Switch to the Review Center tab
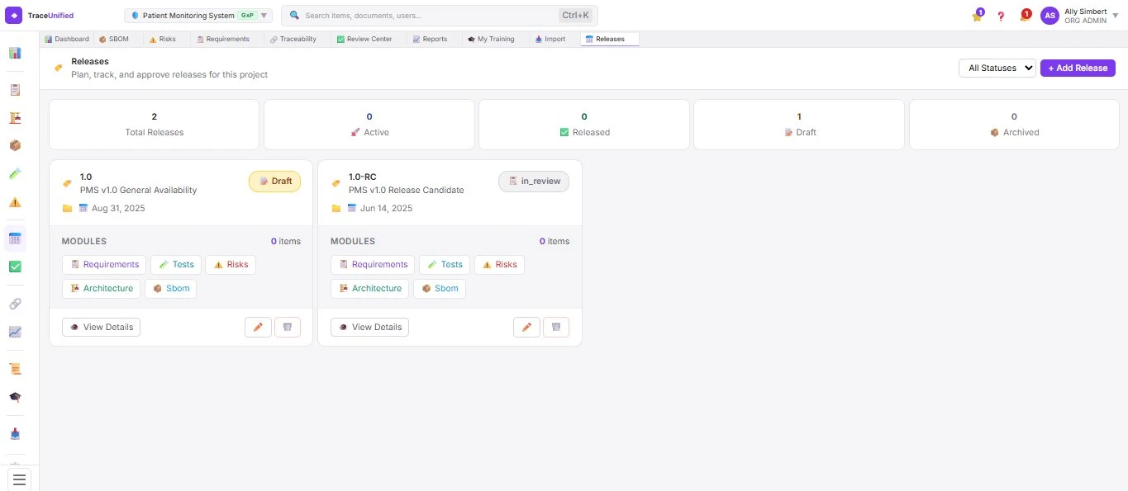1128x491 pixels. pos(364,39)
